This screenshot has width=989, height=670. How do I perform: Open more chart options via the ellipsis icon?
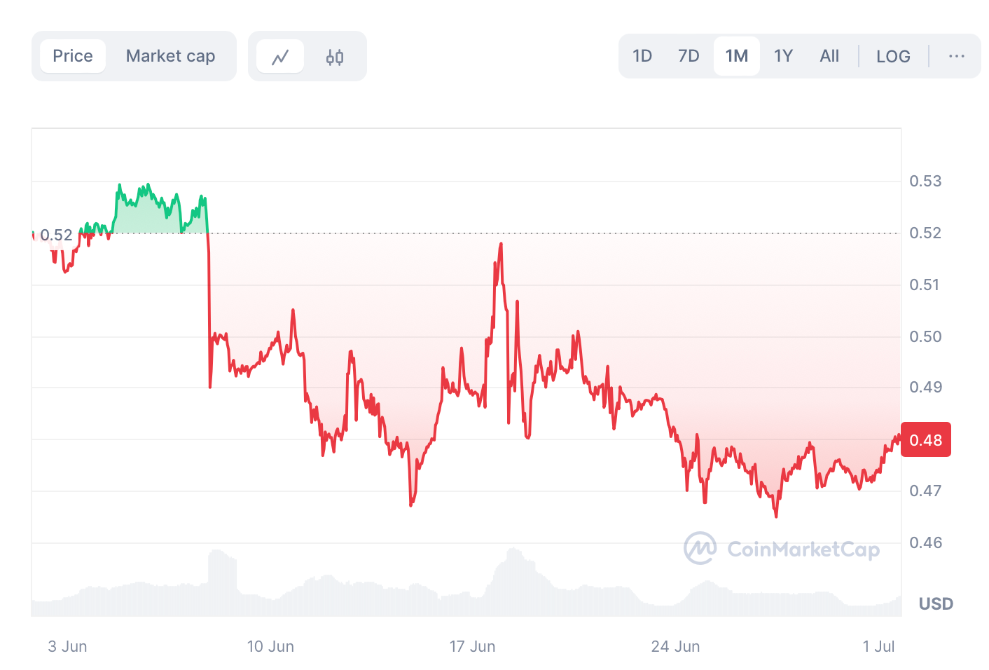(x=957, y=56)
